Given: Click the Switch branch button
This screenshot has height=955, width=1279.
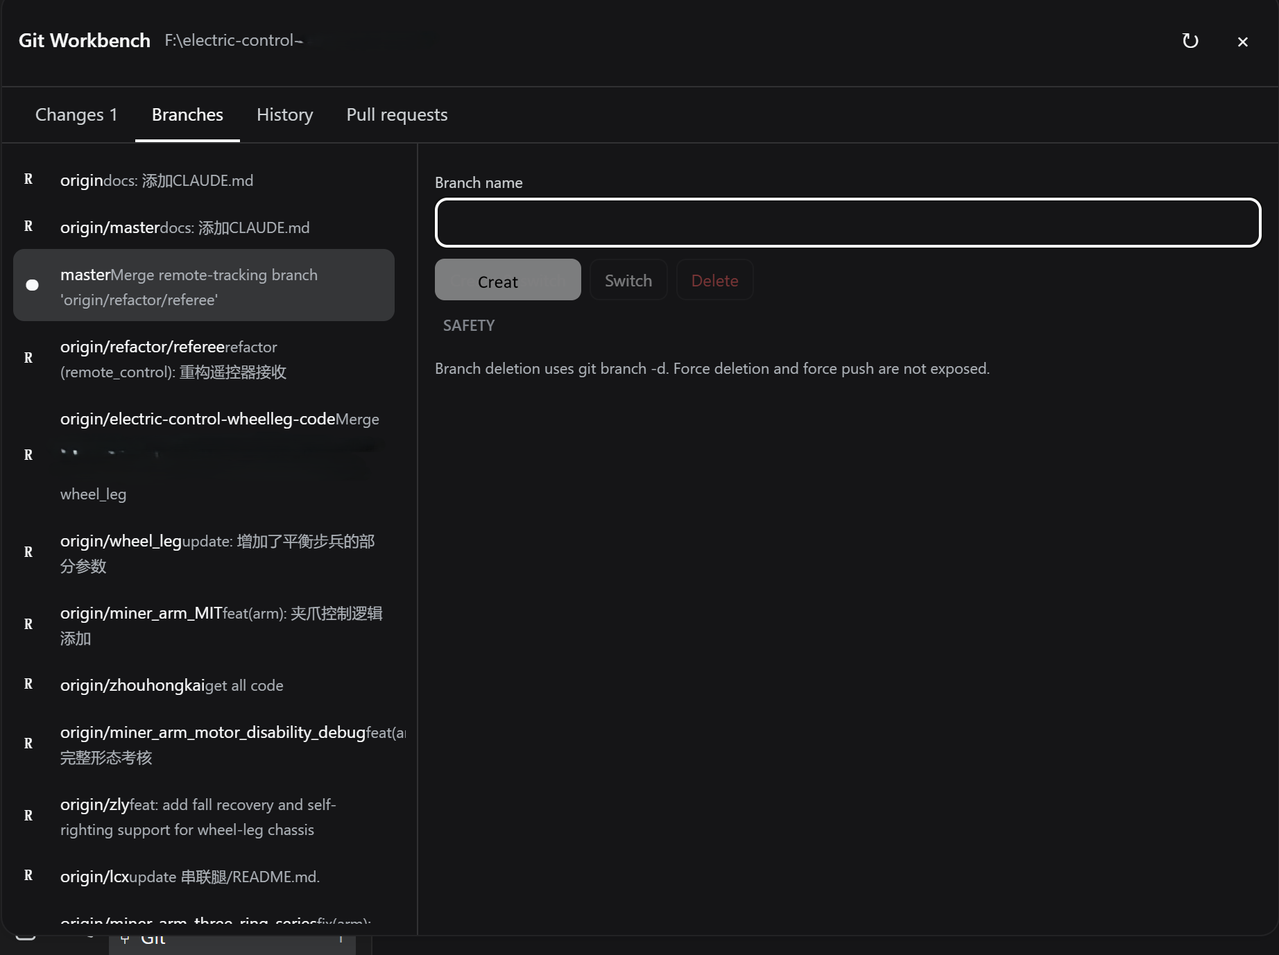Looking at the screenshot, I should [628, 280].
